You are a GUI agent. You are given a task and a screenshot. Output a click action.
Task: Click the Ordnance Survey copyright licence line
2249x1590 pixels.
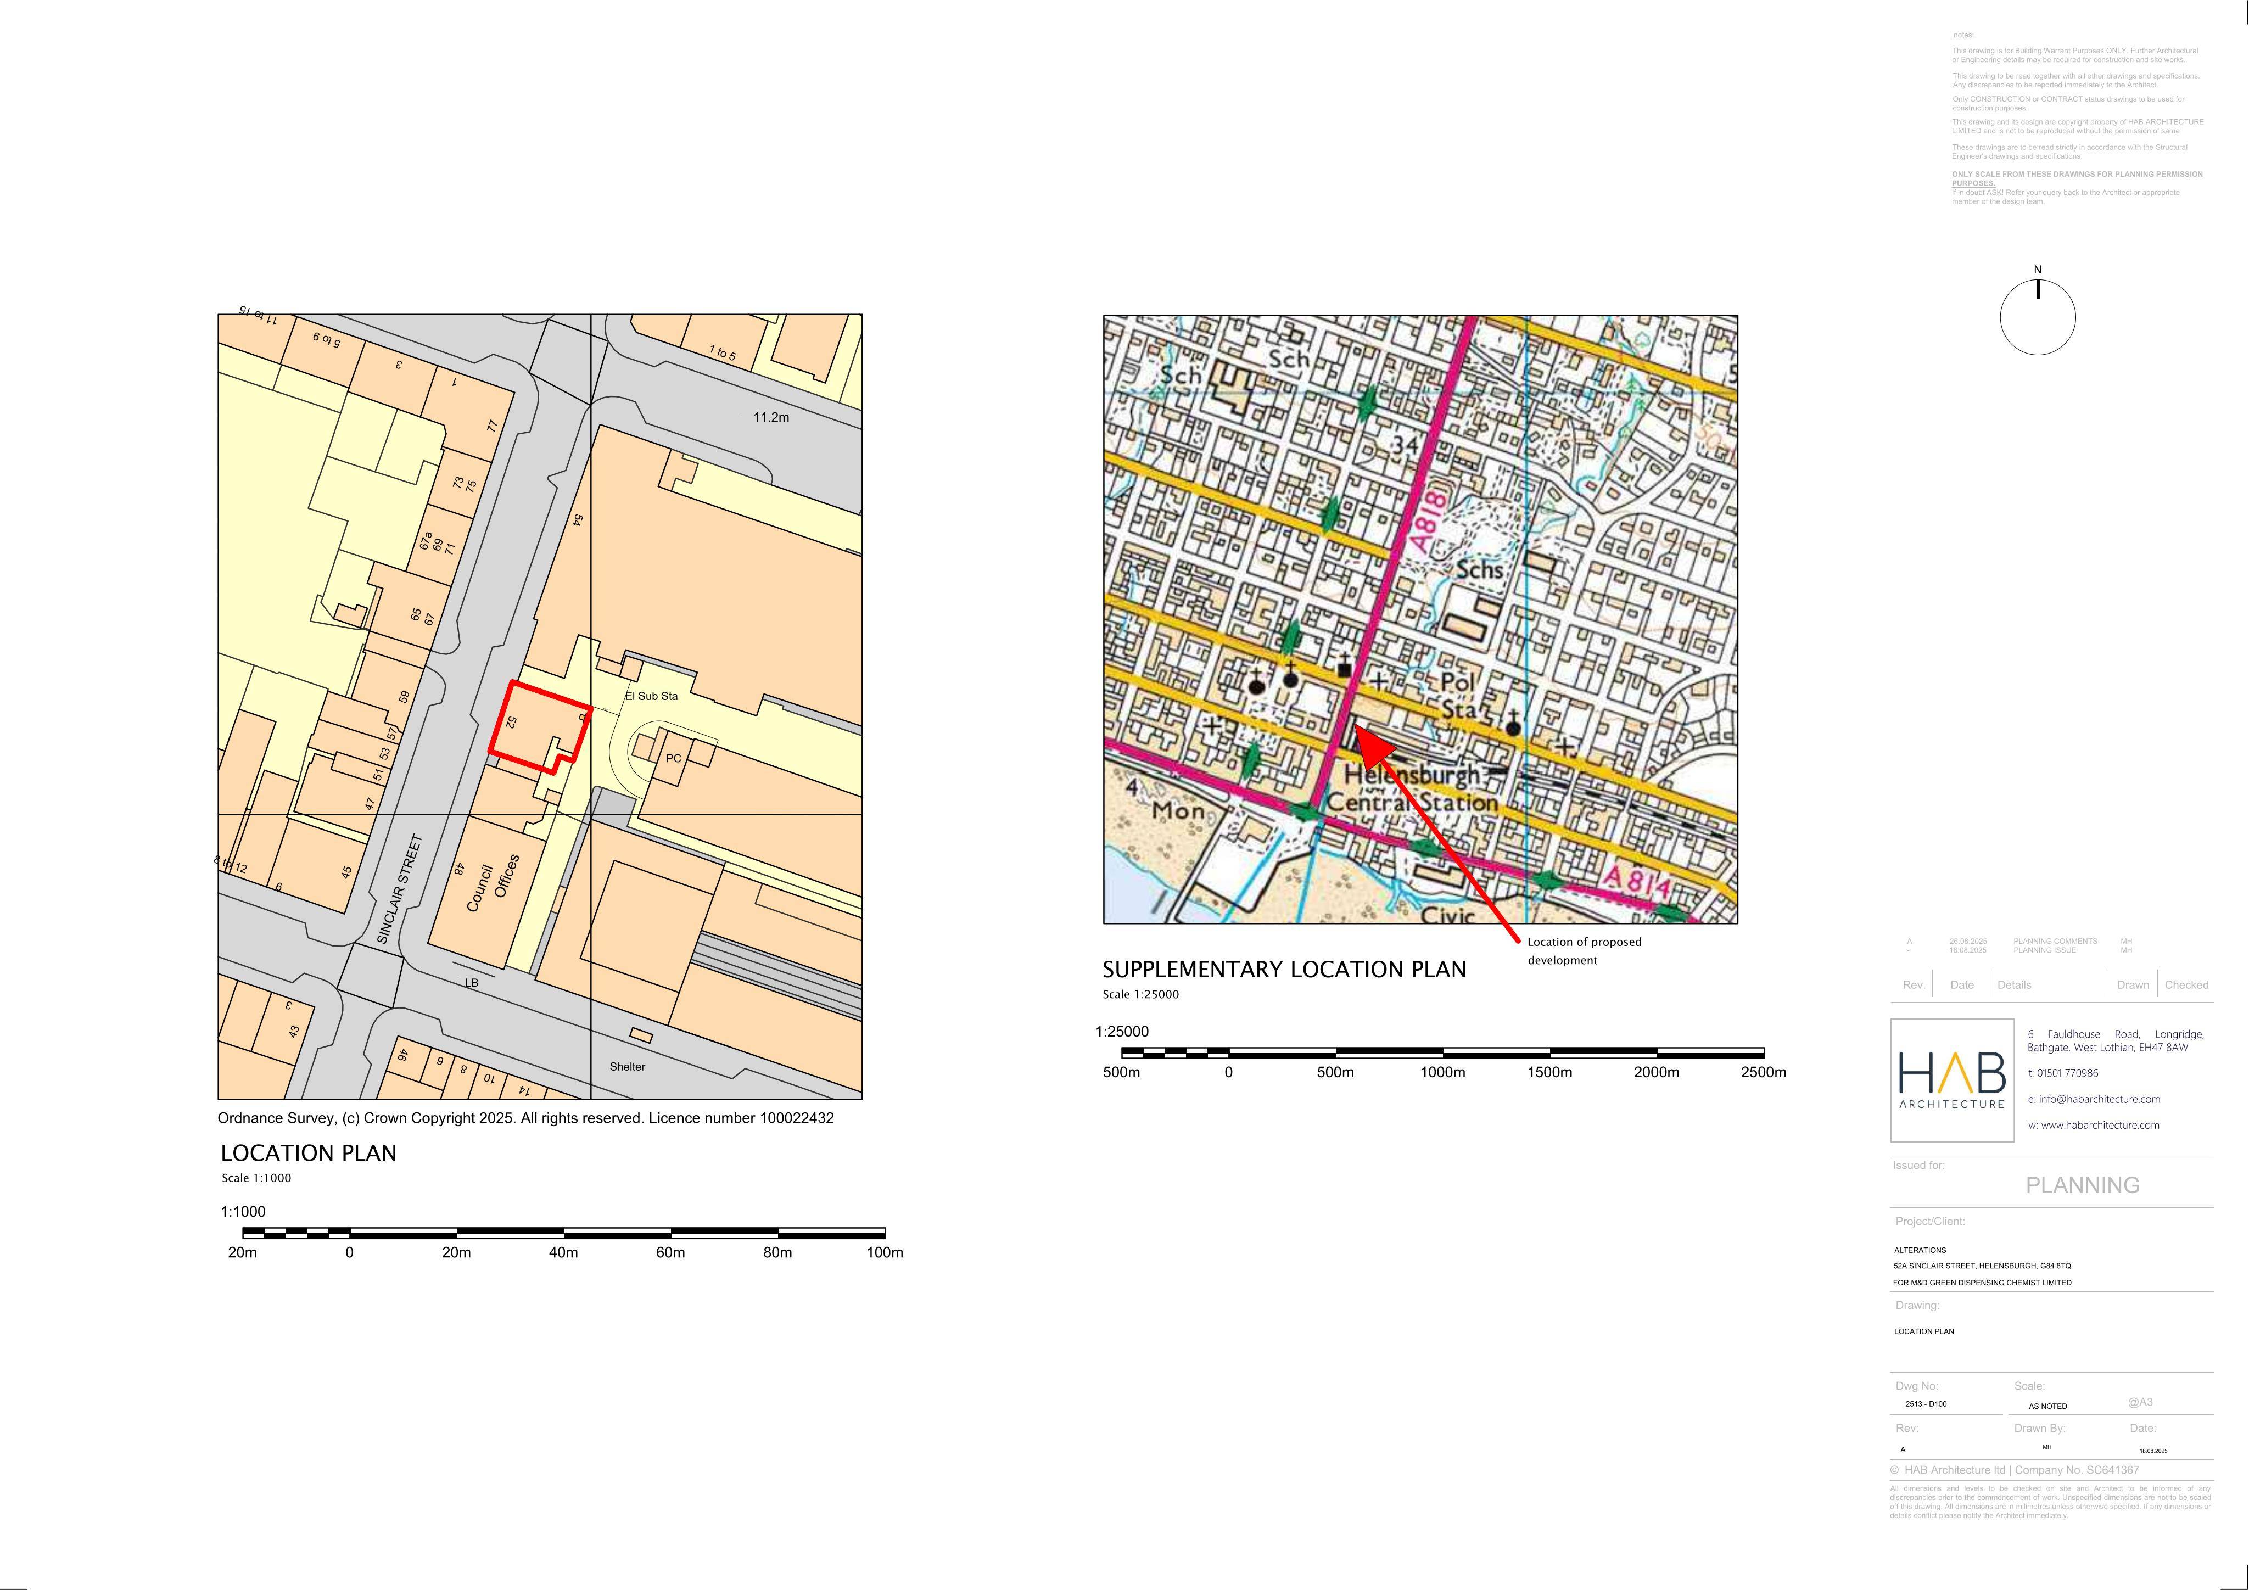point(525,1119)
